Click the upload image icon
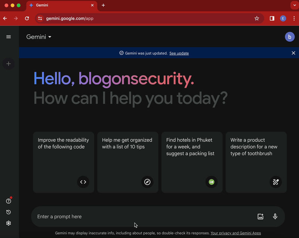Screen dimensions: 299x238 [261, 216]
